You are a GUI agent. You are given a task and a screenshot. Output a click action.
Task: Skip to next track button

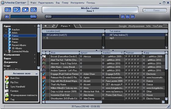[x=34, y=10]
